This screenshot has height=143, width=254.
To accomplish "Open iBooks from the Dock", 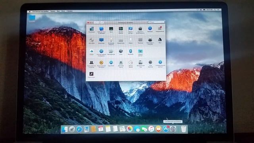I will click(x=159, y=129).
